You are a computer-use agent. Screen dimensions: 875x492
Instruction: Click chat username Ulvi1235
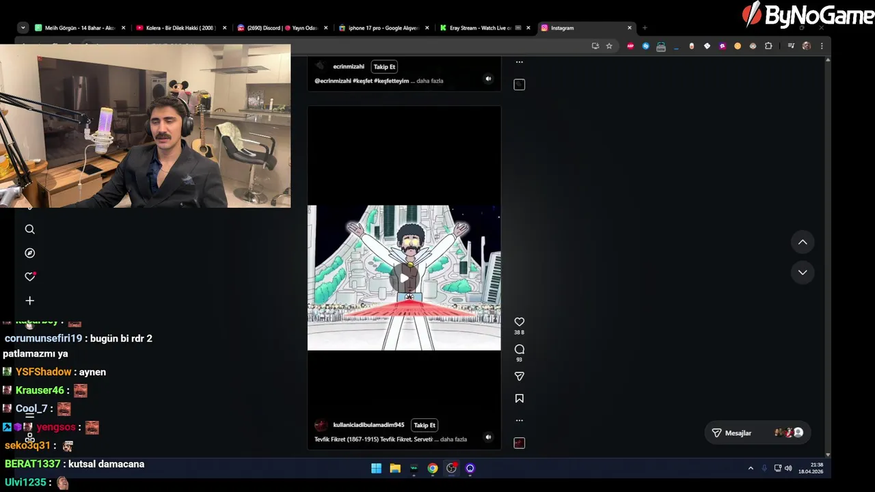pyautogui.click(x=25, y=482)
